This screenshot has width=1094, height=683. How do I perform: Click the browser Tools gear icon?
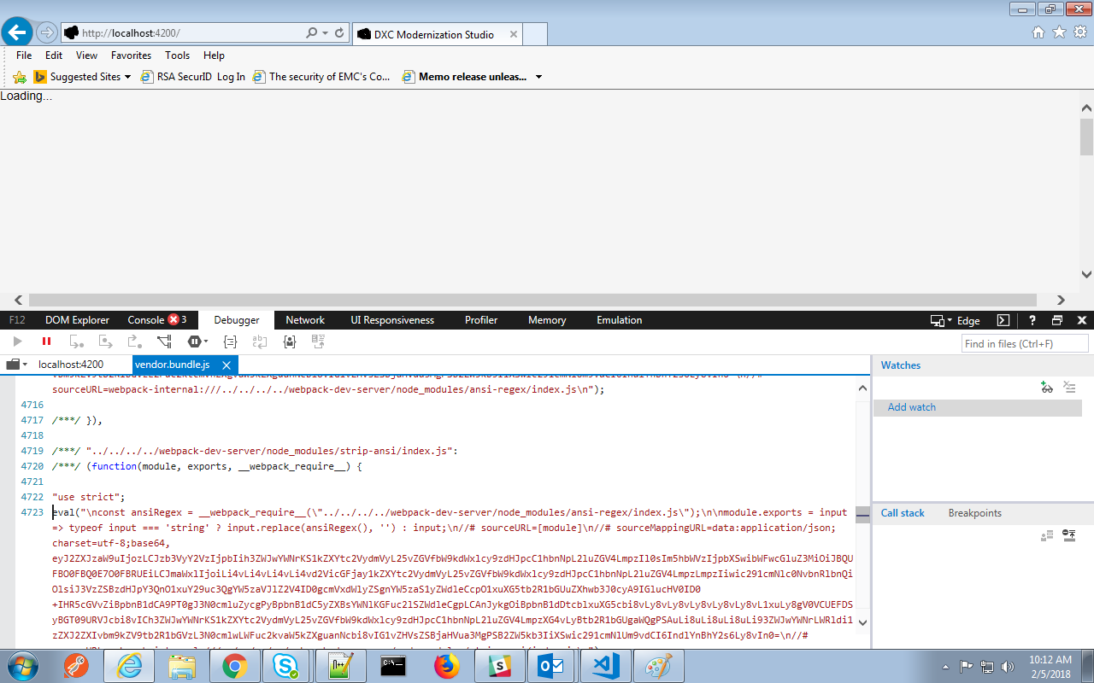coord(1081,32)
